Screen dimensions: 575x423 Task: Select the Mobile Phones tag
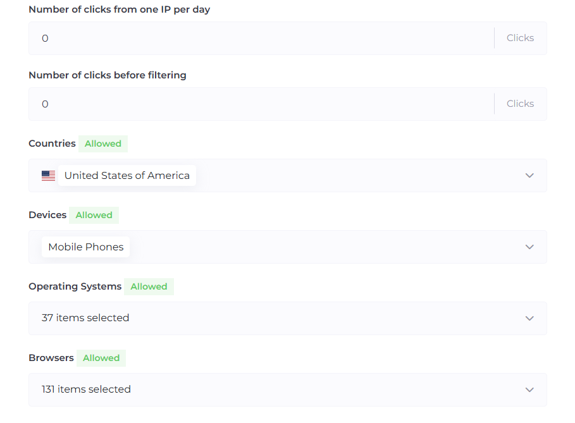[86, 247]
